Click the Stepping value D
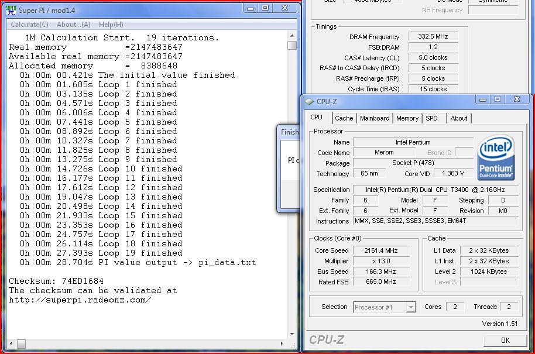This screenshot has height=354, width=535. coord(503,200)
